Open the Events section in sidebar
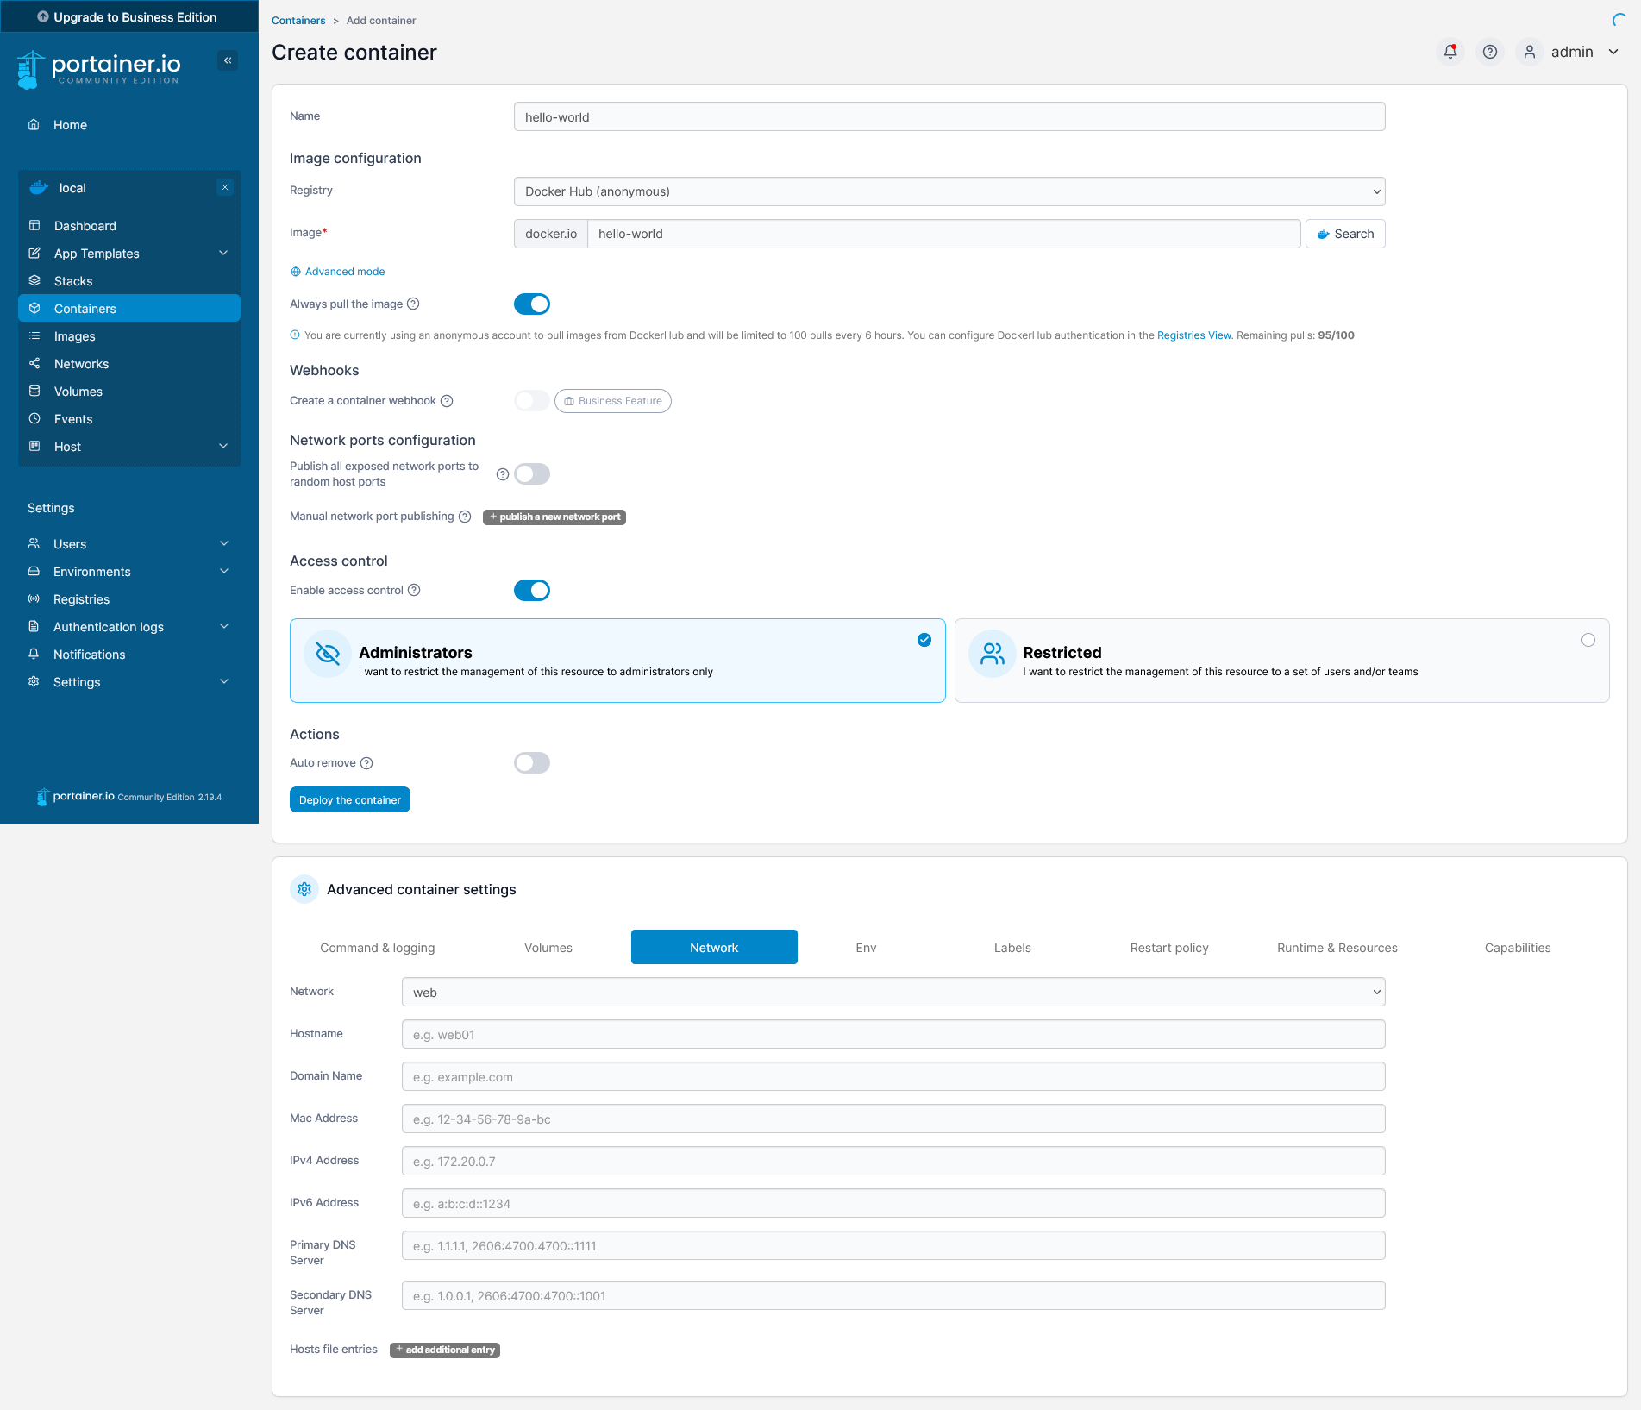This screenshot has width=1641, height=1410. pyautogui.click(x=73, y=418)
